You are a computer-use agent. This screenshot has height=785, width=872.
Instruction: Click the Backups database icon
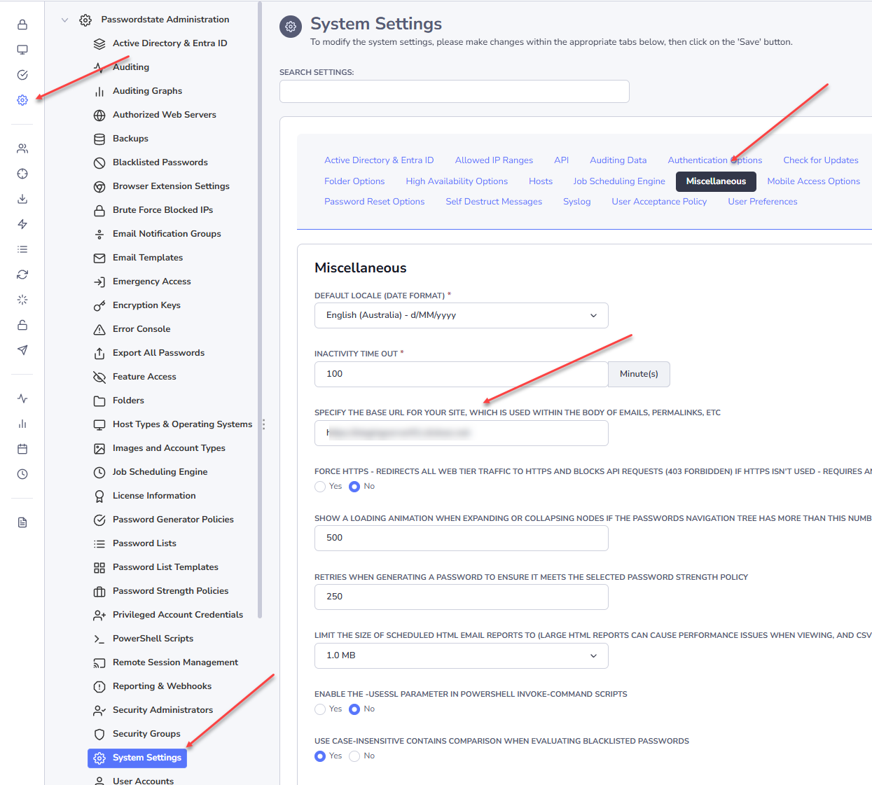(99, 139)
